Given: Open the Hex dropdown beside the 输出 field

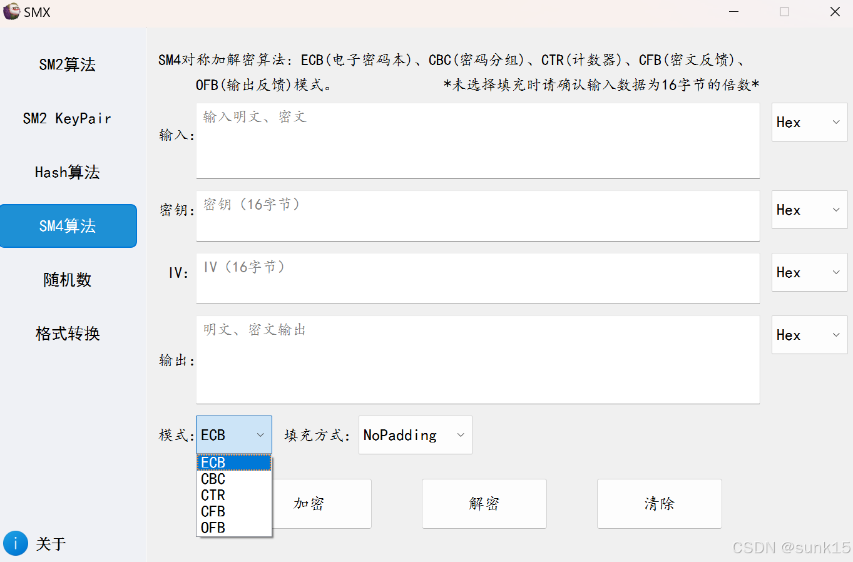Looking at the screenshot, I should [809, 335].
